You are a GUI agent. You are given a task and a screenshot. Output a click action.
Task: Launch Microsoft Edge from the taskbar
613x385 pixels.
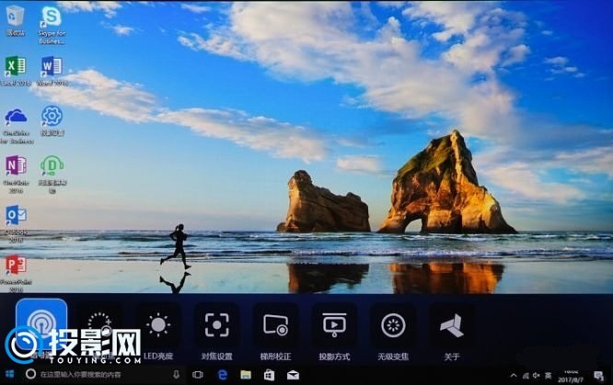tap(223, 375)
